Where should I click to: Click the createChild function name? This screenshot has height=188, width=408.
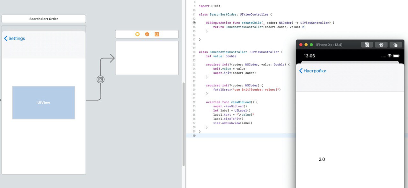point(251,23)
